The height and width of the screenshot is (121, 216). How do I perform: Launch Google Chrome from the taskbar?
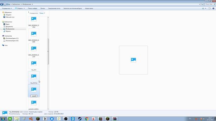(87, 119)
